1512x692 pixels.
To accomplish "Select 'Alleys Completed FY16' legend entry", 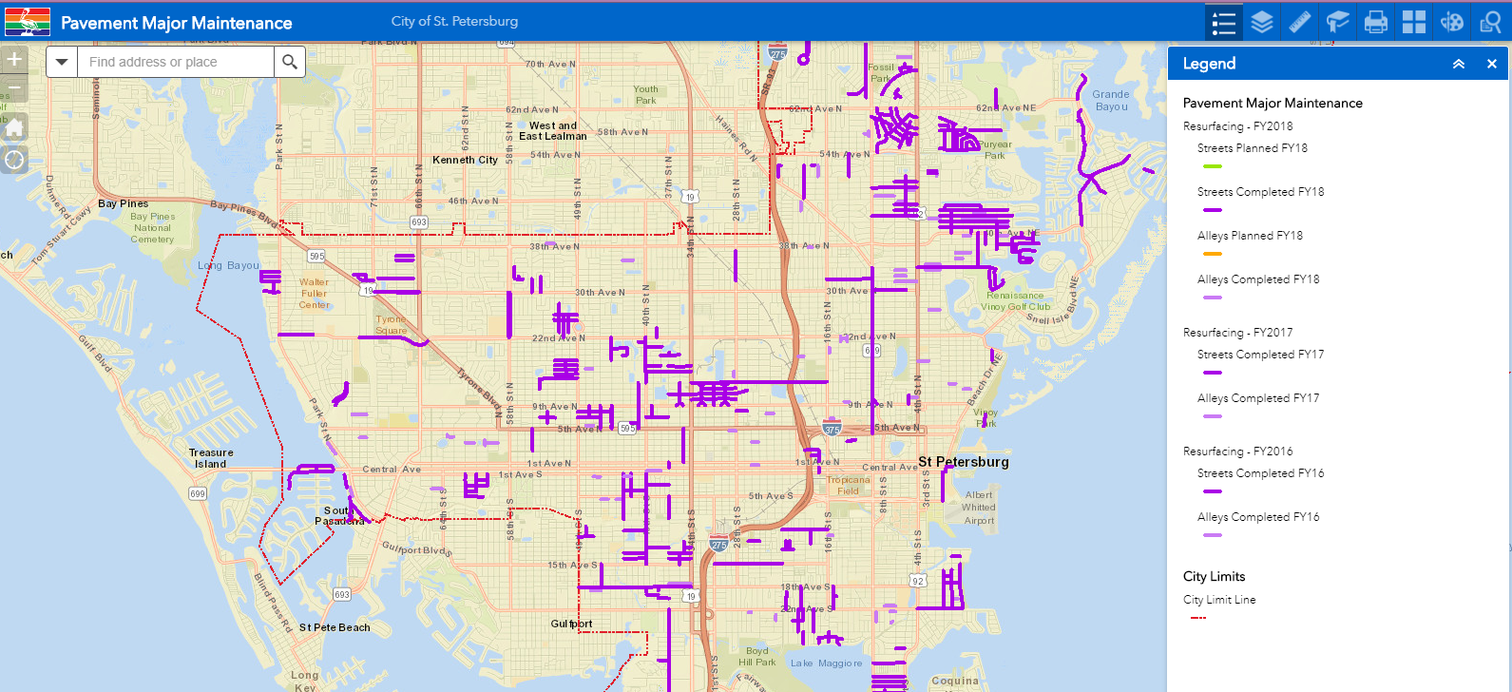I will [1258, 517].
